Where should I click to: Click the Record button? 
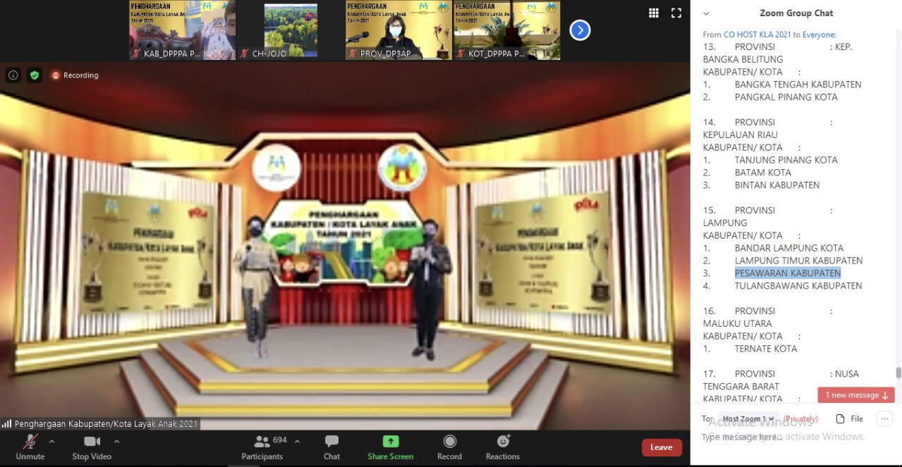(x=449, y=447)
